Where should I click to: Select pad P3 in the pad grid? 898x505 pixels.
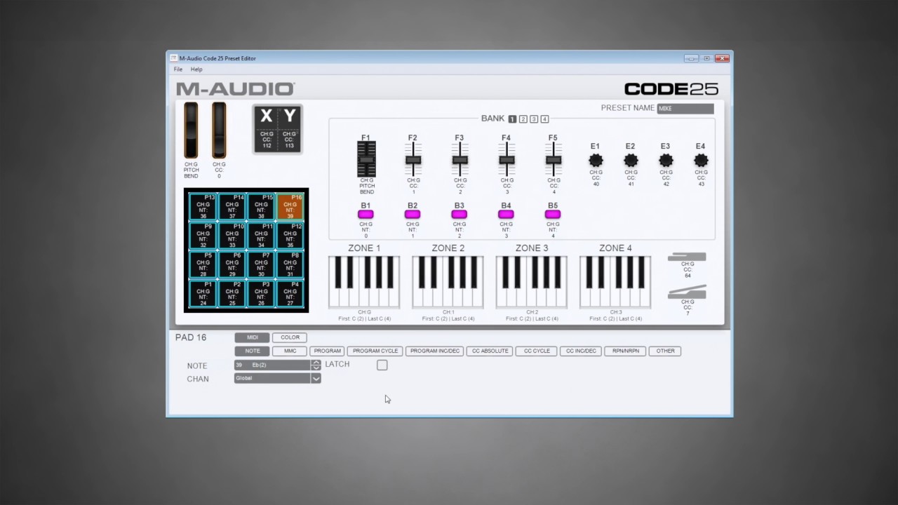coord(261,293)
